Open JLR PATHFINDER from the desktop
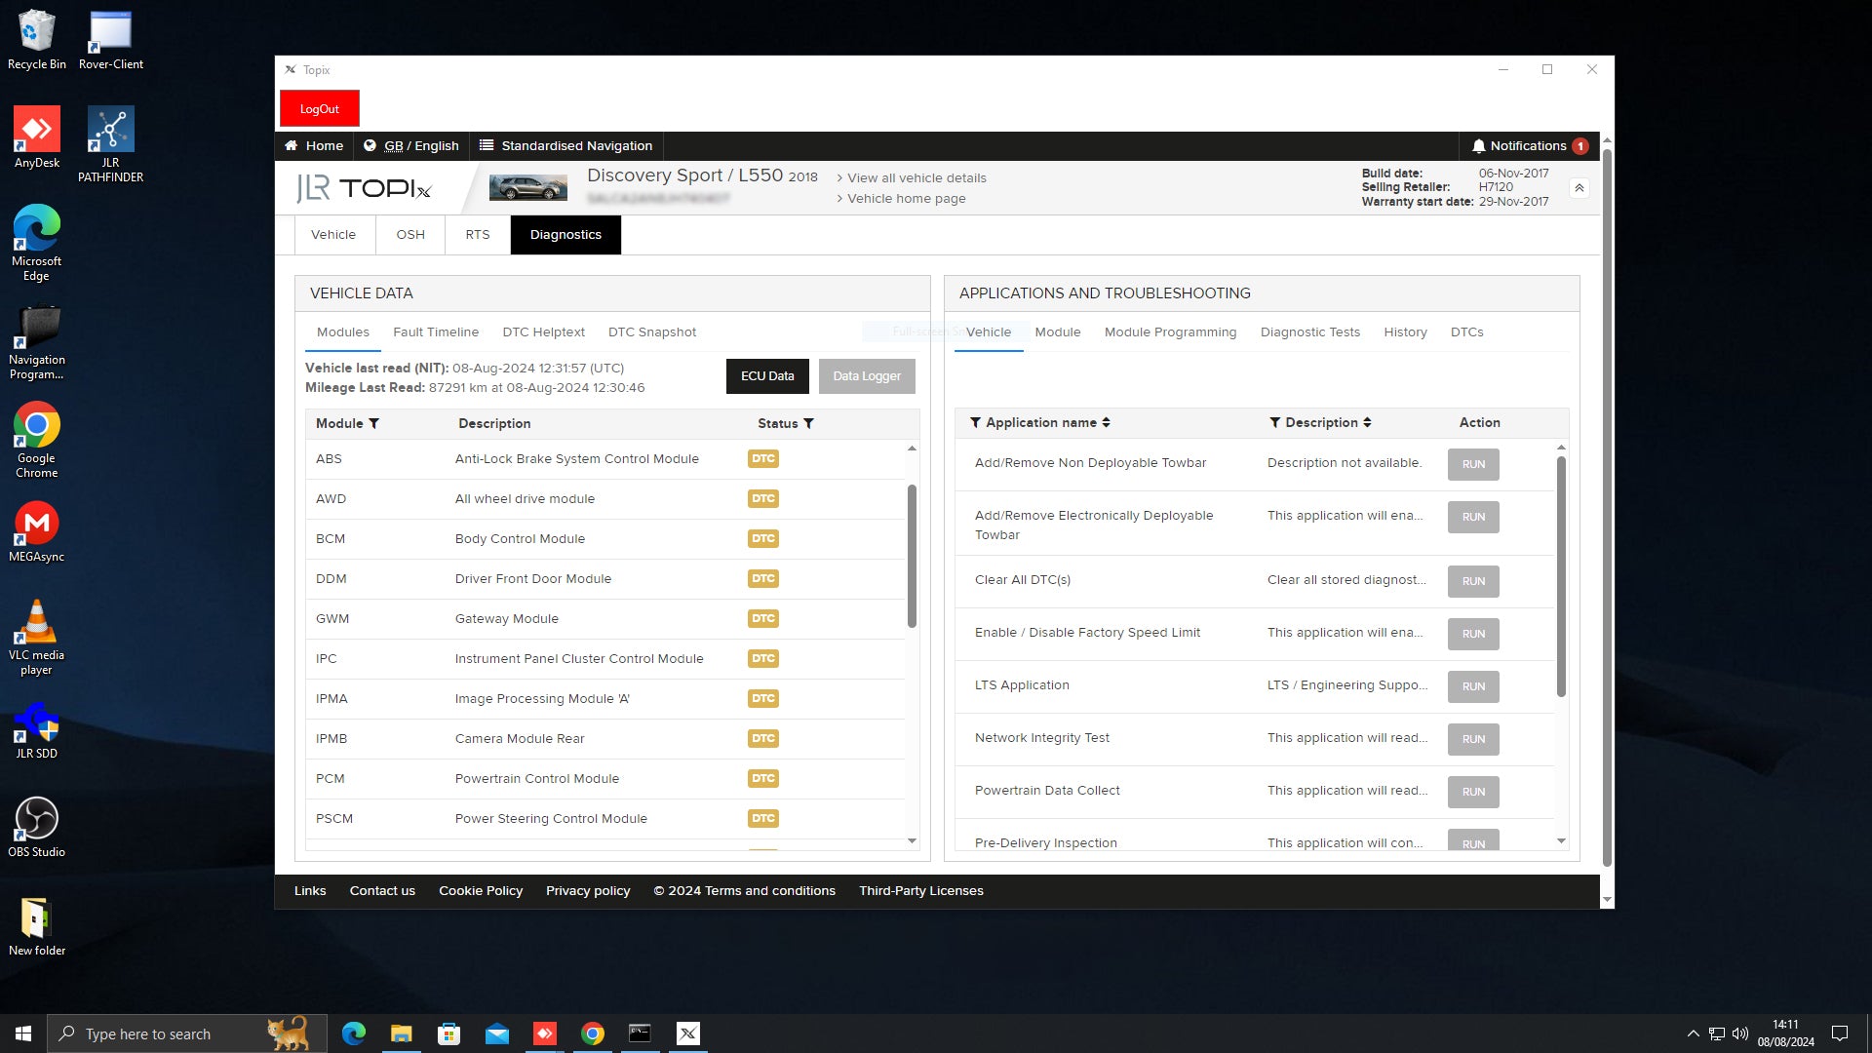Image resolution: width=1872 pixels, height=1053 pixels. point(109,128)
